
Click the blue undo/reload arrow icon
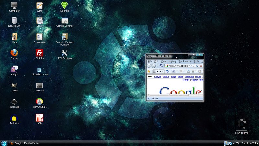(x=167, y=71)
